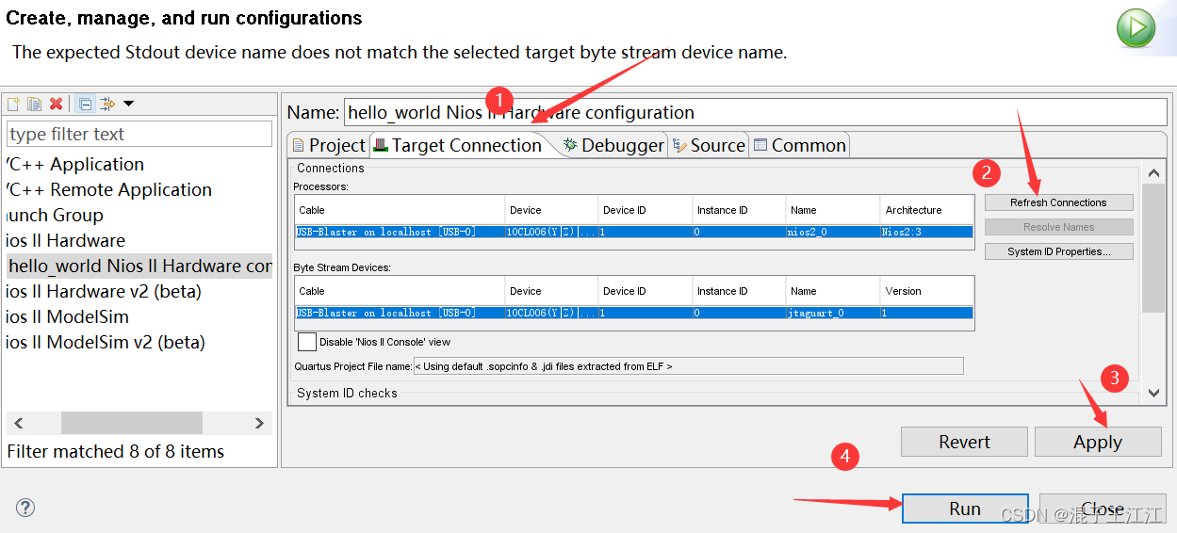1177x533 pixels.
Task: Open the filter dropdown arrow in toolbar
Action: 129,104
